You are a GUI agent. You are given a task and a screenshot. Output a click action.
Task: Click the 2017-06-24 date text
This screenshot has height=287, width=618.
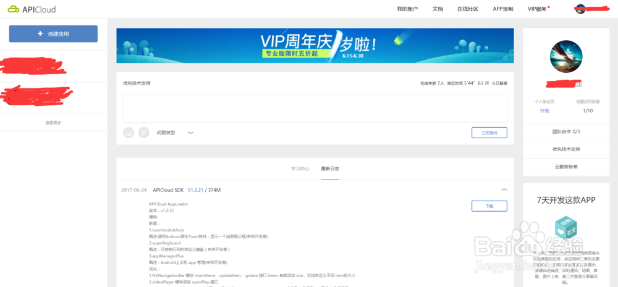tap(134, 190)
